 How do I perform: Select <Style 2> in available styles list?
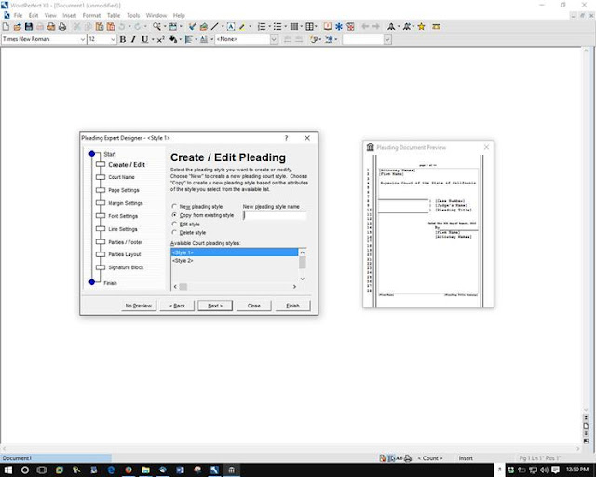(183, 261)
